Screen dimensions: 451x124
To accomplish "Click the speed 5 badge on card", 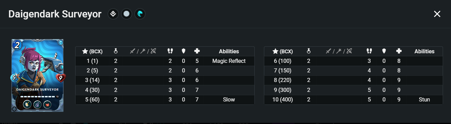I will [15, 78].
